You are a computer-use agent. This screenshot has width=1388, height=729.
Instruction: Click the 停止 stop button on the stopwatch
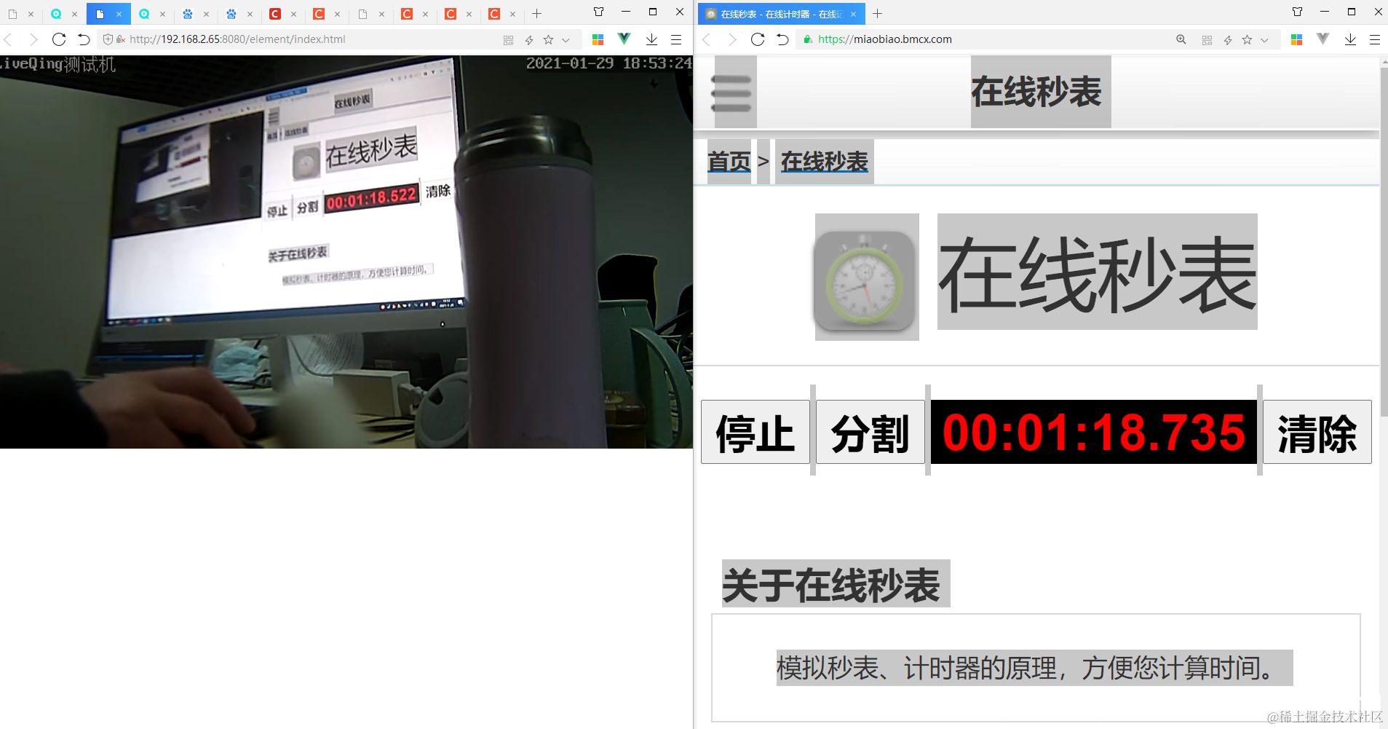tap(755, 432)
